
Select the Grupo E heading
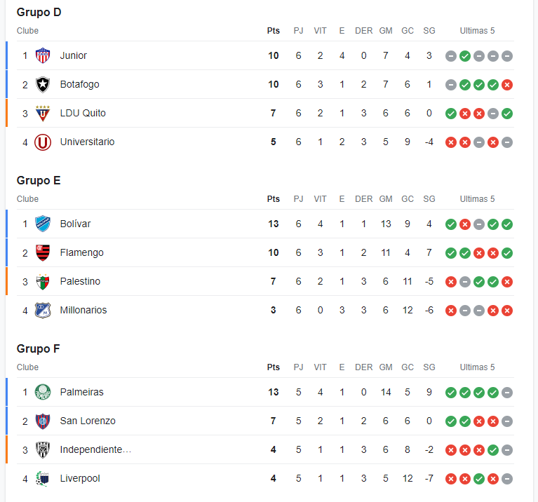39,180
